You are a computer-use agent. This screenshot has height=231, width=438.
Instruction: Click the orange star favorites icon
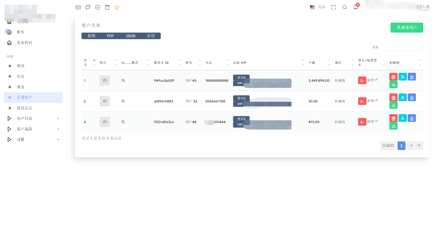click(117, 7)
